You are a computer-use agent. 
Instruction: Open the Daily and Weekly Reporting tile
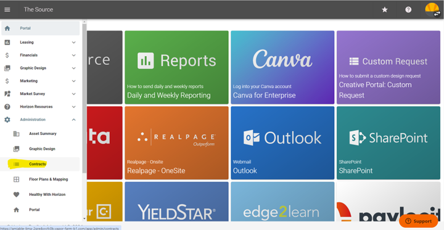(x=176, y=67)
